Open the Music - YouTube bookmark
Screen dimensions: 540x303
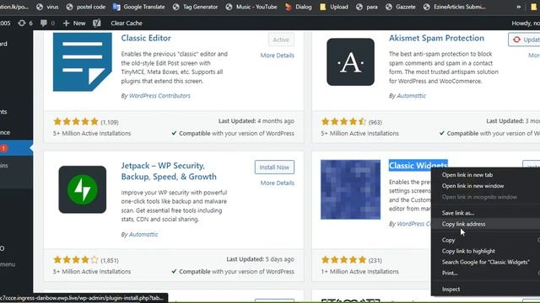click(x=251, y=7)
